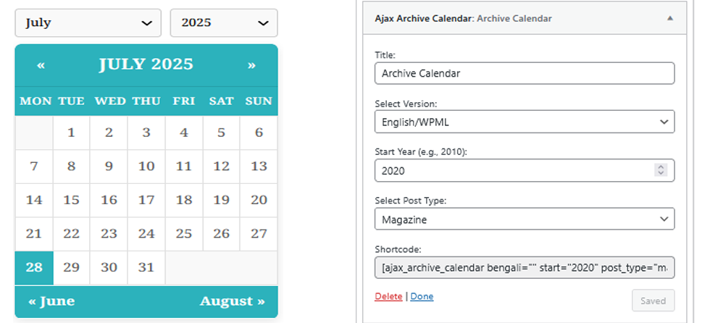
Task: Navigate to August » link
Action: coord(233,301)
